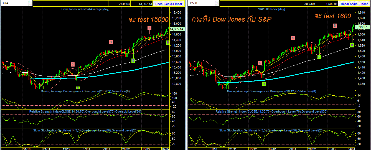
Task: Click the DJIA symbol input box
Action: (14, 4)
